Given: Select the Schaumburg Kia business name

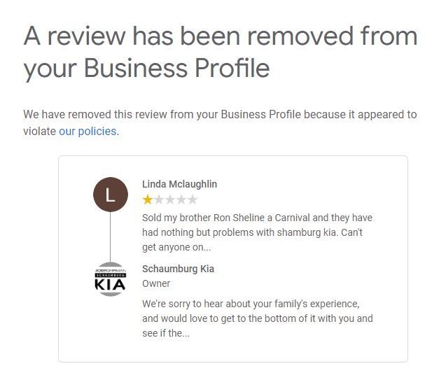Looking at the screenshot, I should (178, 269).
